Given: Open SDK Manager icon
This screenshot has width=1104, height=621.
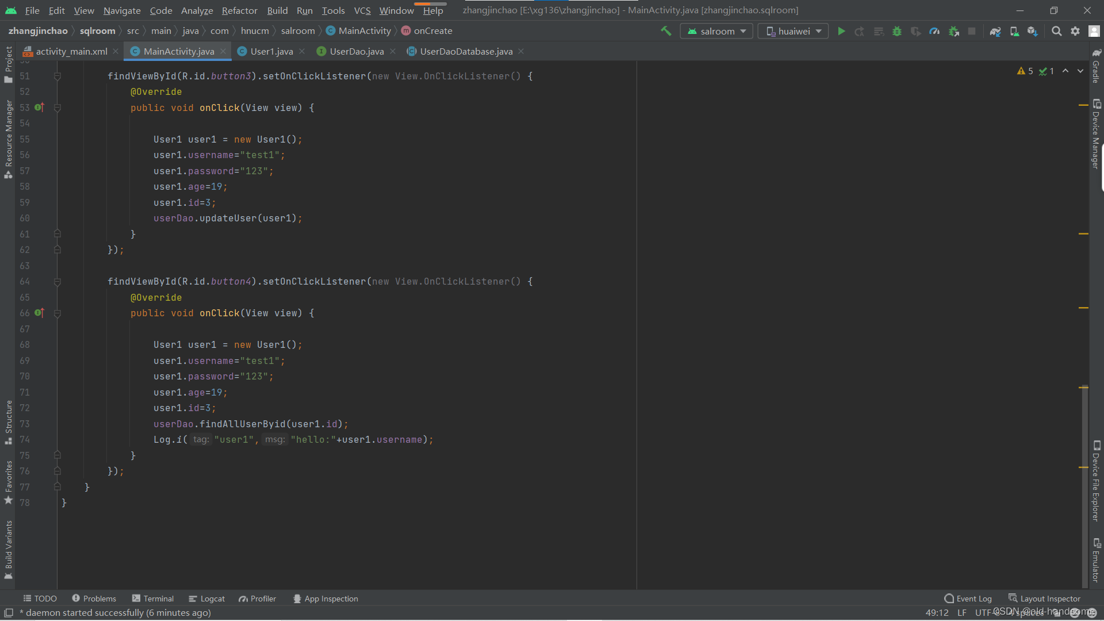Looking at the screenshot, I should [x=1033, y=31].
